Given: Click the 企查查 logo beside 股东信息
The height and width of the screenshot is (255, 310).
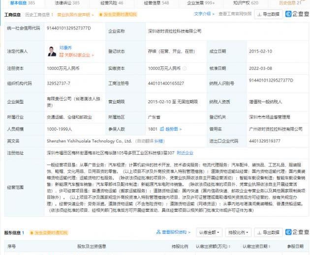Looking at the screenshot, I should pos(297,232).
